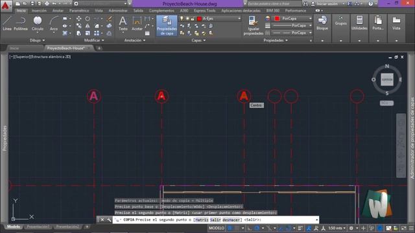Open the Anotar ribbon tab

[58, 10]
